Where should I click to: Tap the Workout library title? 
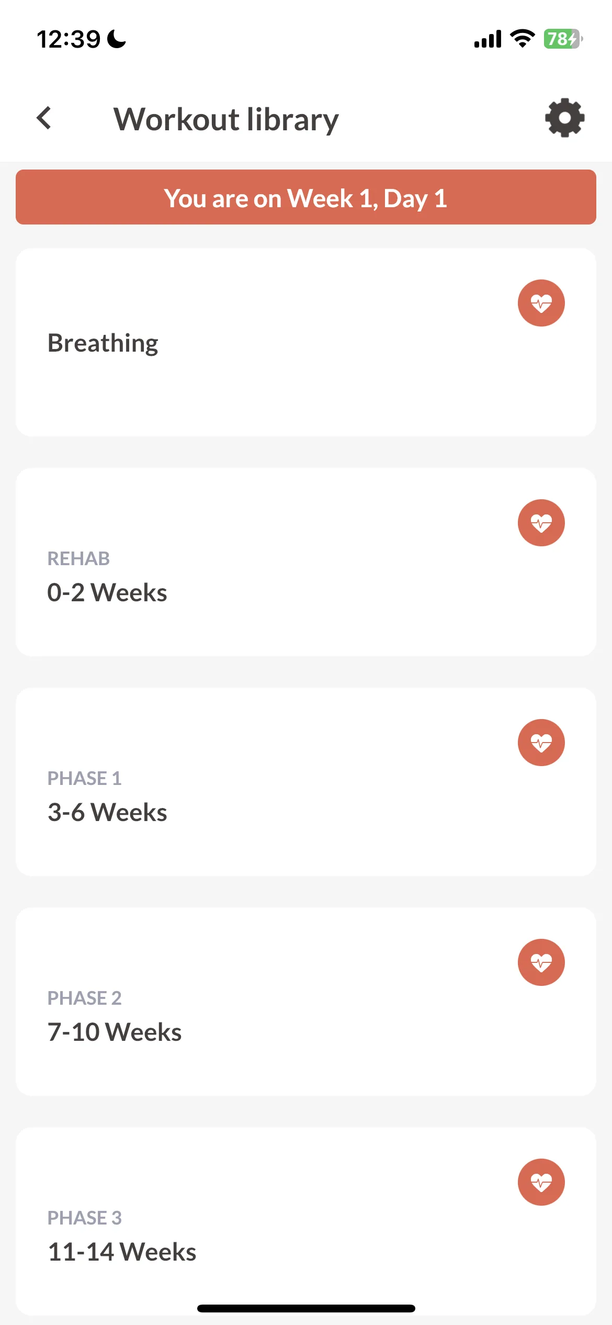pos(226,120)
